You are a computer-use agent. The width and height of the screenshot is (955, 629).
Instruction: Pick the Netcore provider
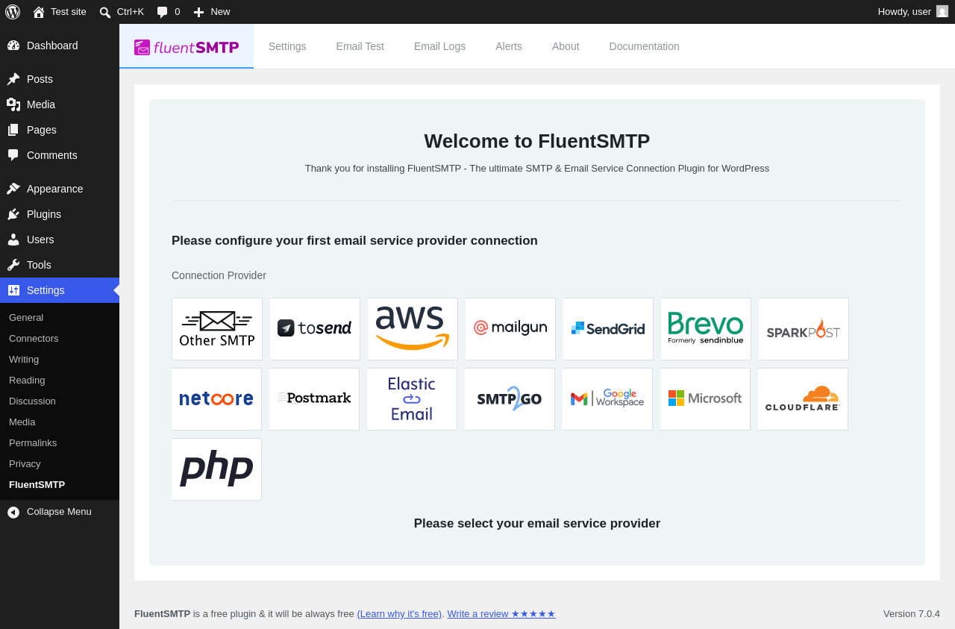tap(216, 399)
